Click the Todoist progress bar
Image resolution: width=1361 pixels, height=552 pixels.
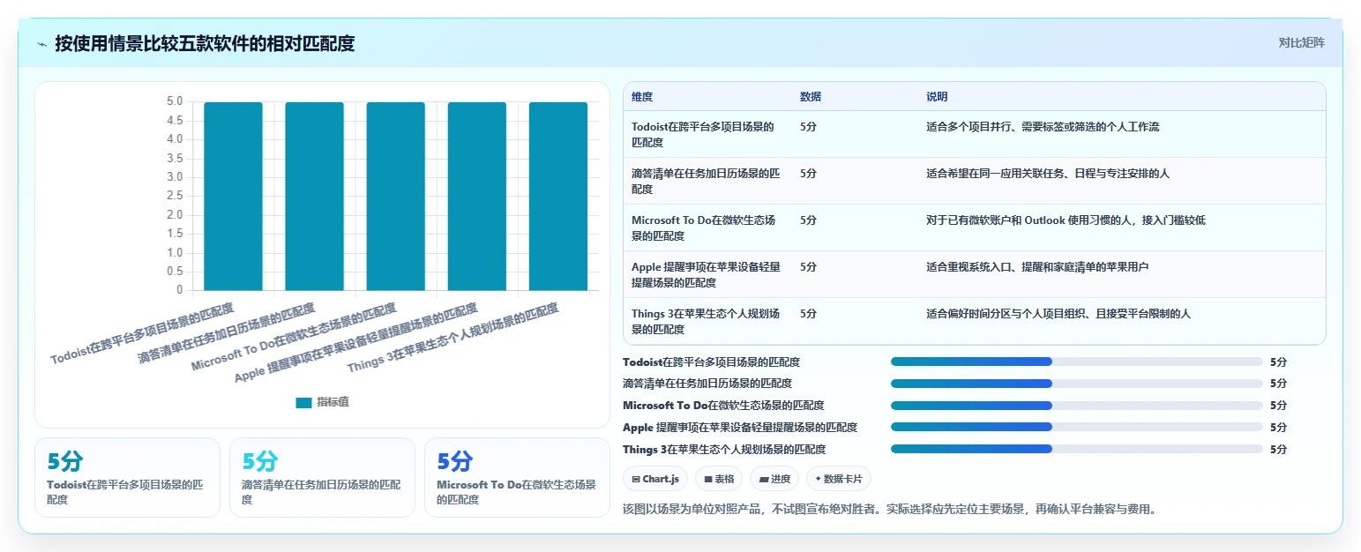point(1077,362)
